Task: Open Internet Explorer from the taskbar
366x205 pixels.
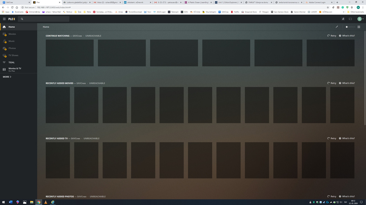Action: tap(53, 202)
